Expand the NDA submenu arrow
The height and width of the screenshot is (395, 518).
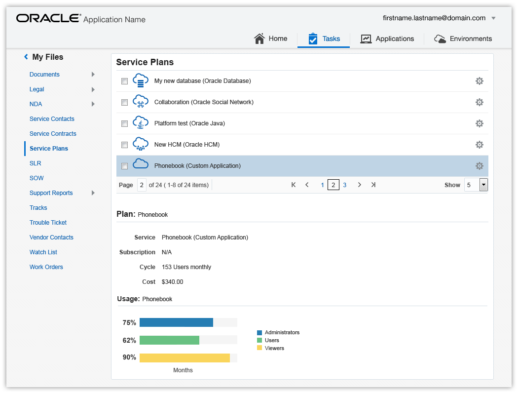tap(93, 104)
